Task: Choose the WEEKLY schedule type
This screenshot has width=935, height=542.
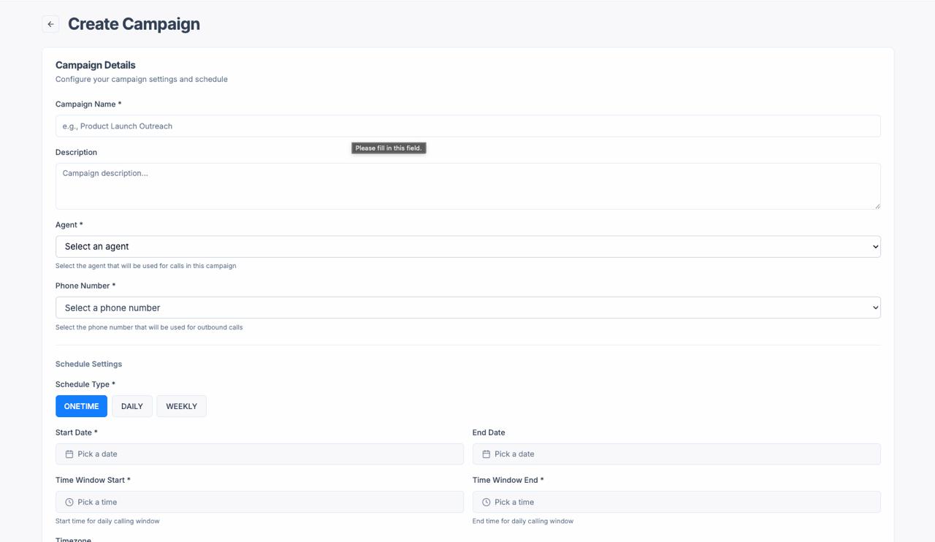Action: pyautogui.click(x=181, y=406)
